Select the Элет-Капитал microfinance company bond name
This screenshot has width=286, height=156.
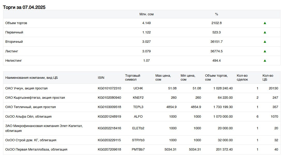44,128
